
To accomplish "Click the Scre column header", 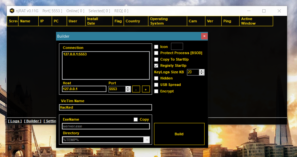I will tap(13, 21).
